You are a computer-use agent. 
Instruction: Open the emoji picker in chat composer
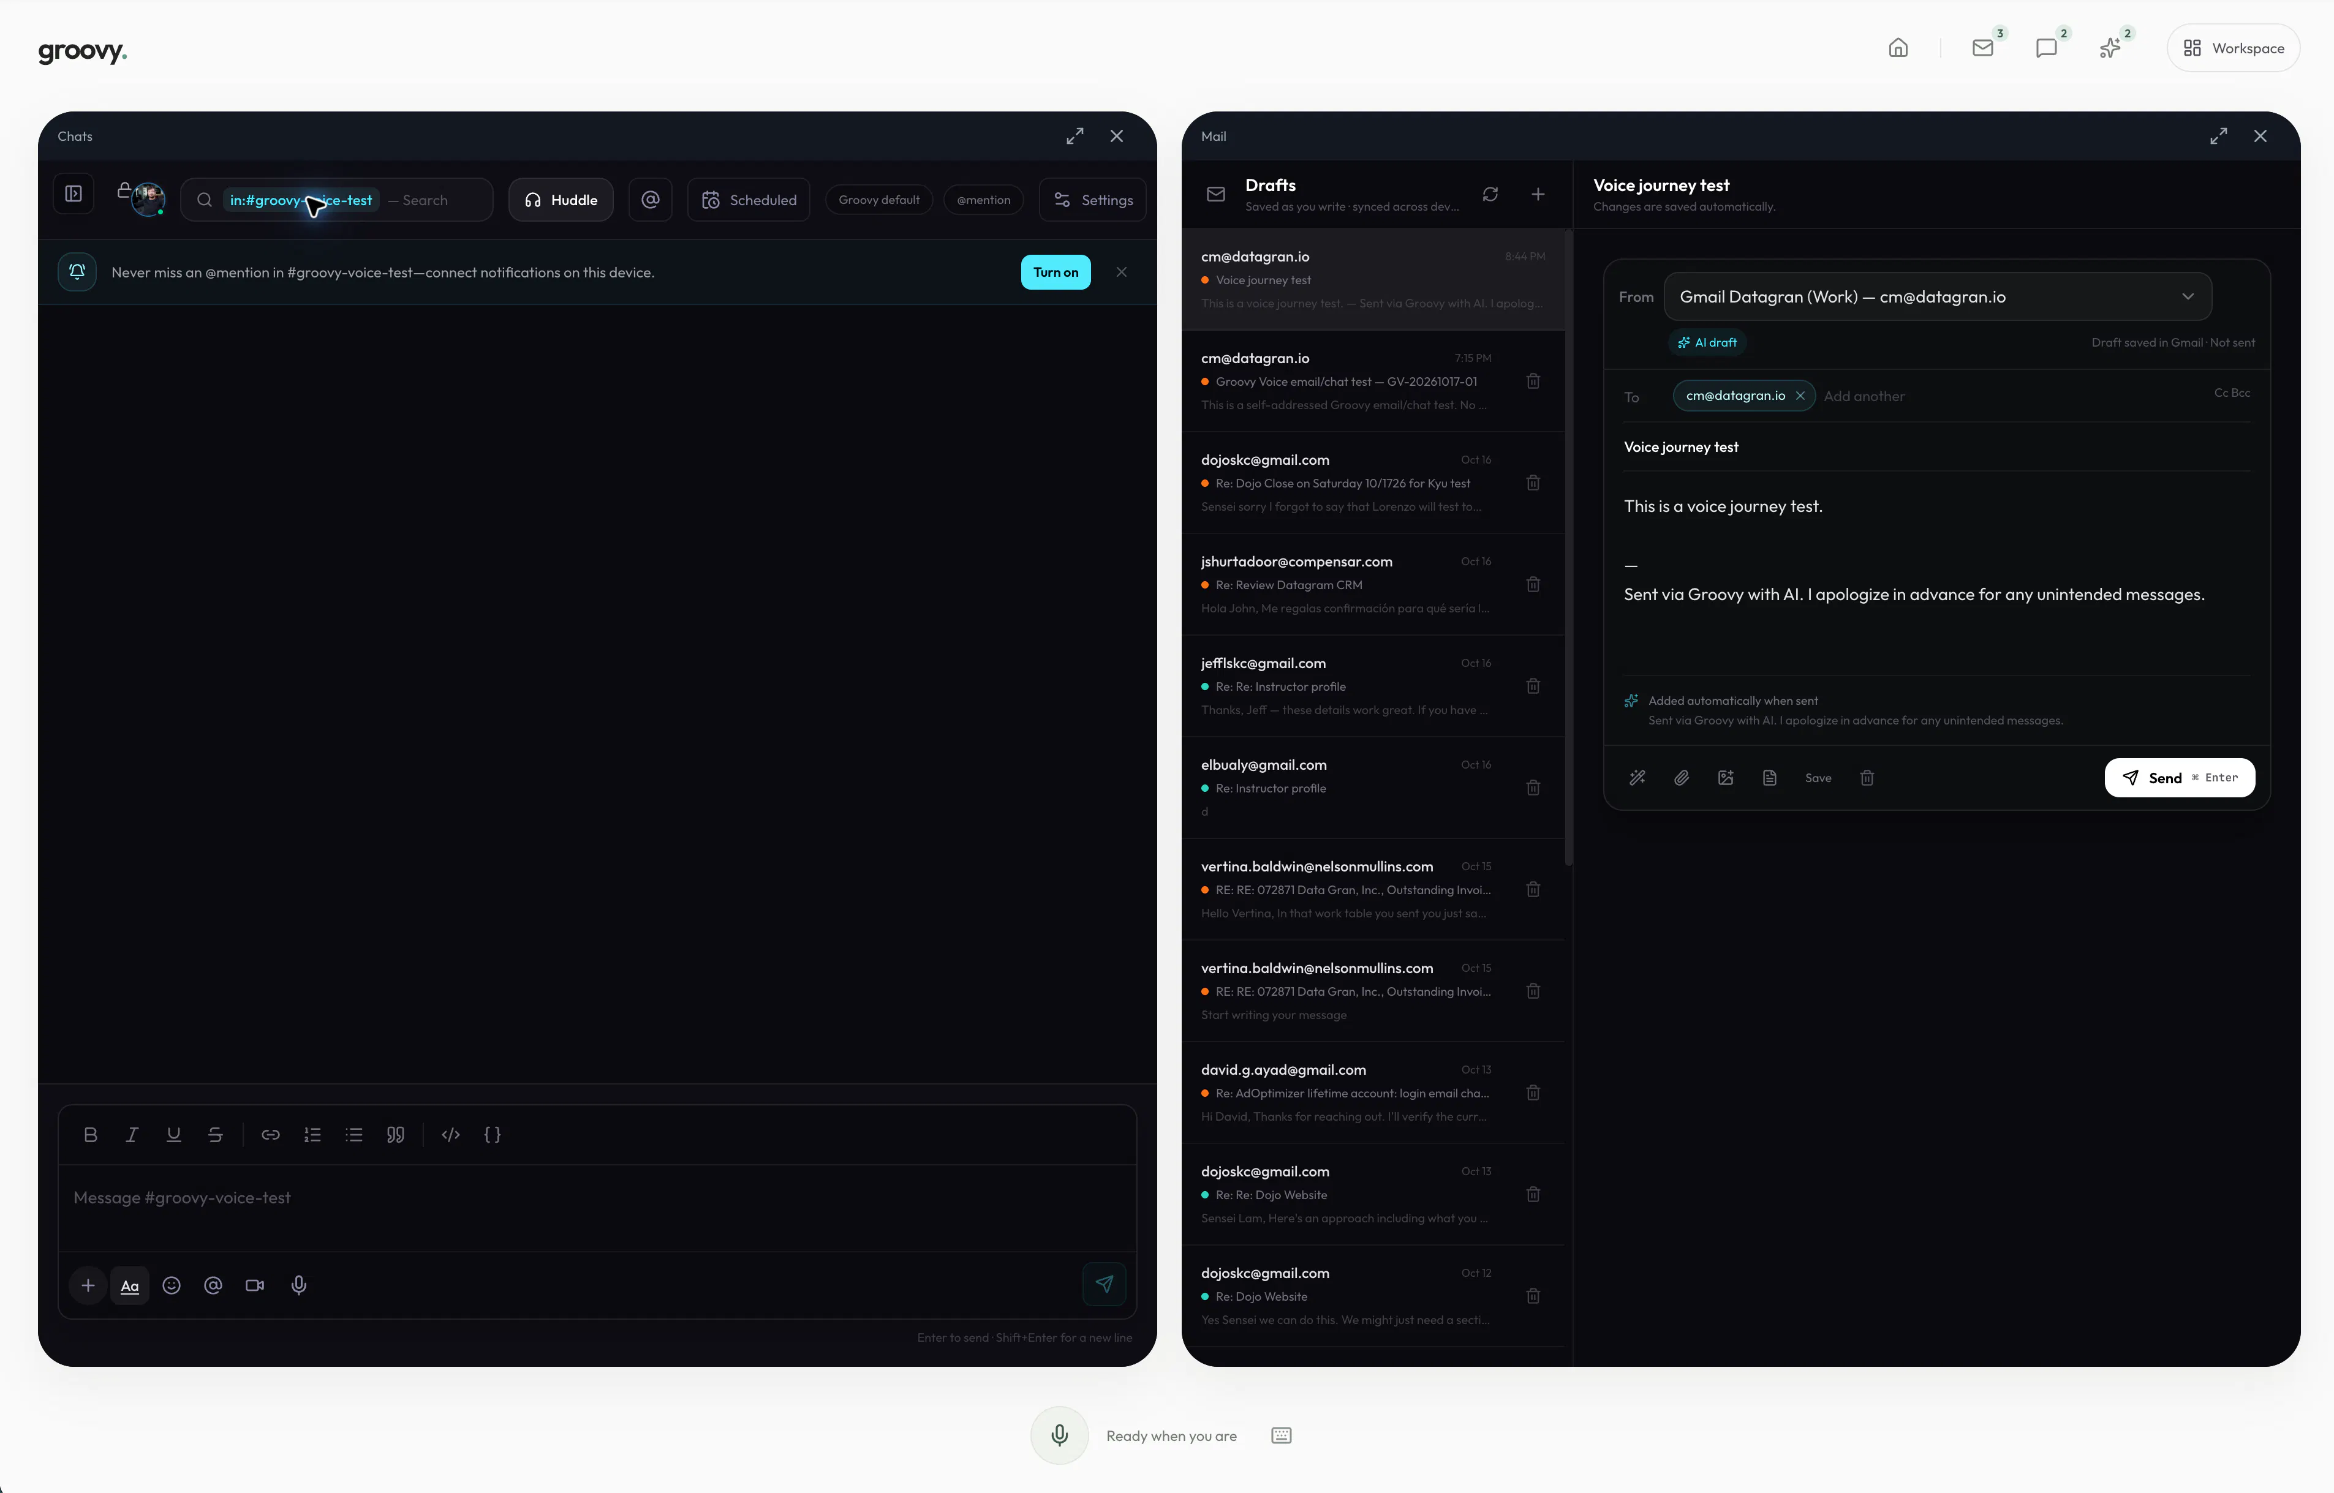(172, 1285)
